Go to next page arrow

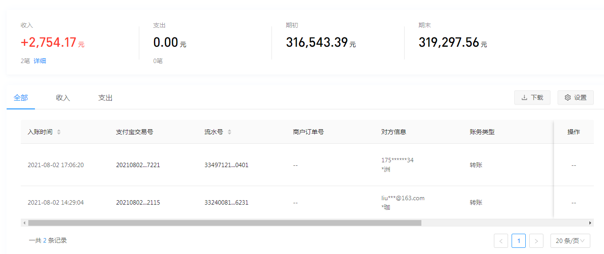tap(536, 241)
